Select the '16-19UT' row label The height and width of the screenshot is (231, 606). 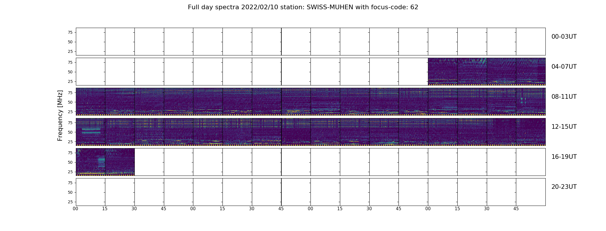pyautogui.click(x=564, y=157)
